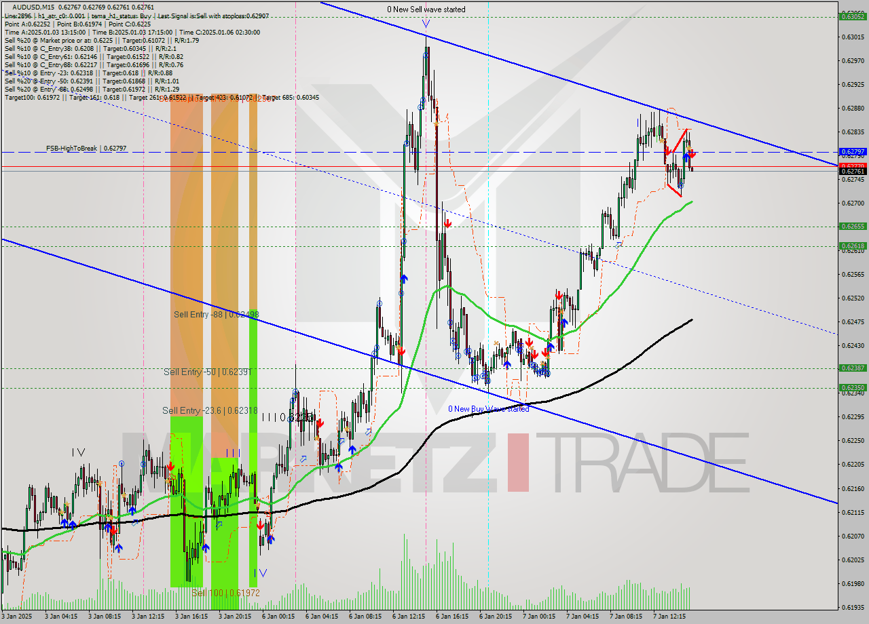Select the 0.62350 green price tag
Screen dimensions: 869x624
click(x=853, y=388)
